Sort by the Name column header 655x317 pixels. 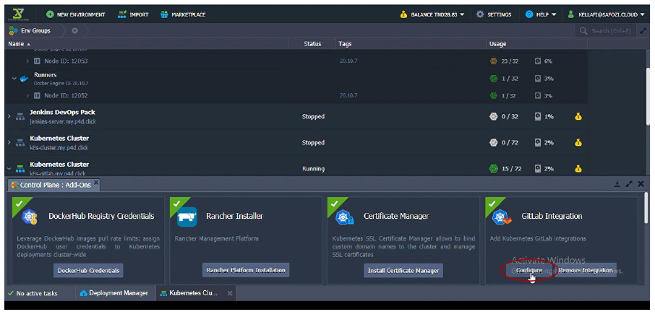point(20,44)
